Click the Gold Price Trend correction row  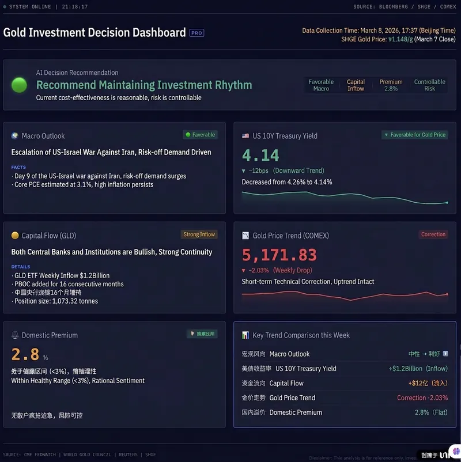point(345,397)
